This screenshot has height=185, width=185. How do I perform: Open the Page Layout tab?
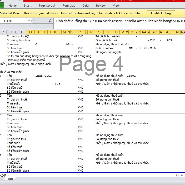47,6
